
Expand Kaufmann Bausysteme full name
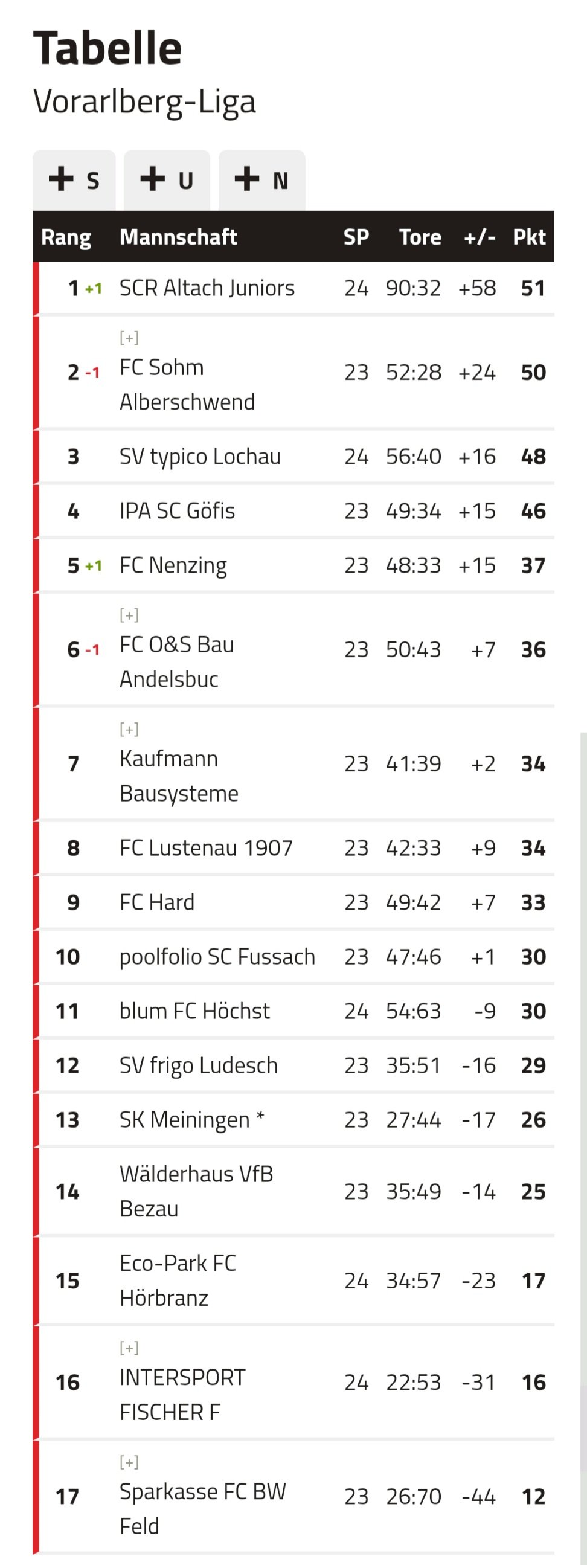pyautogui.click(x=129, y=729)
